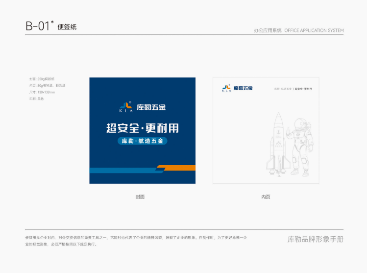The image size is (367, 273).
Task: Select the blue cover design thumbnail
Action: [x=142, y=131]
